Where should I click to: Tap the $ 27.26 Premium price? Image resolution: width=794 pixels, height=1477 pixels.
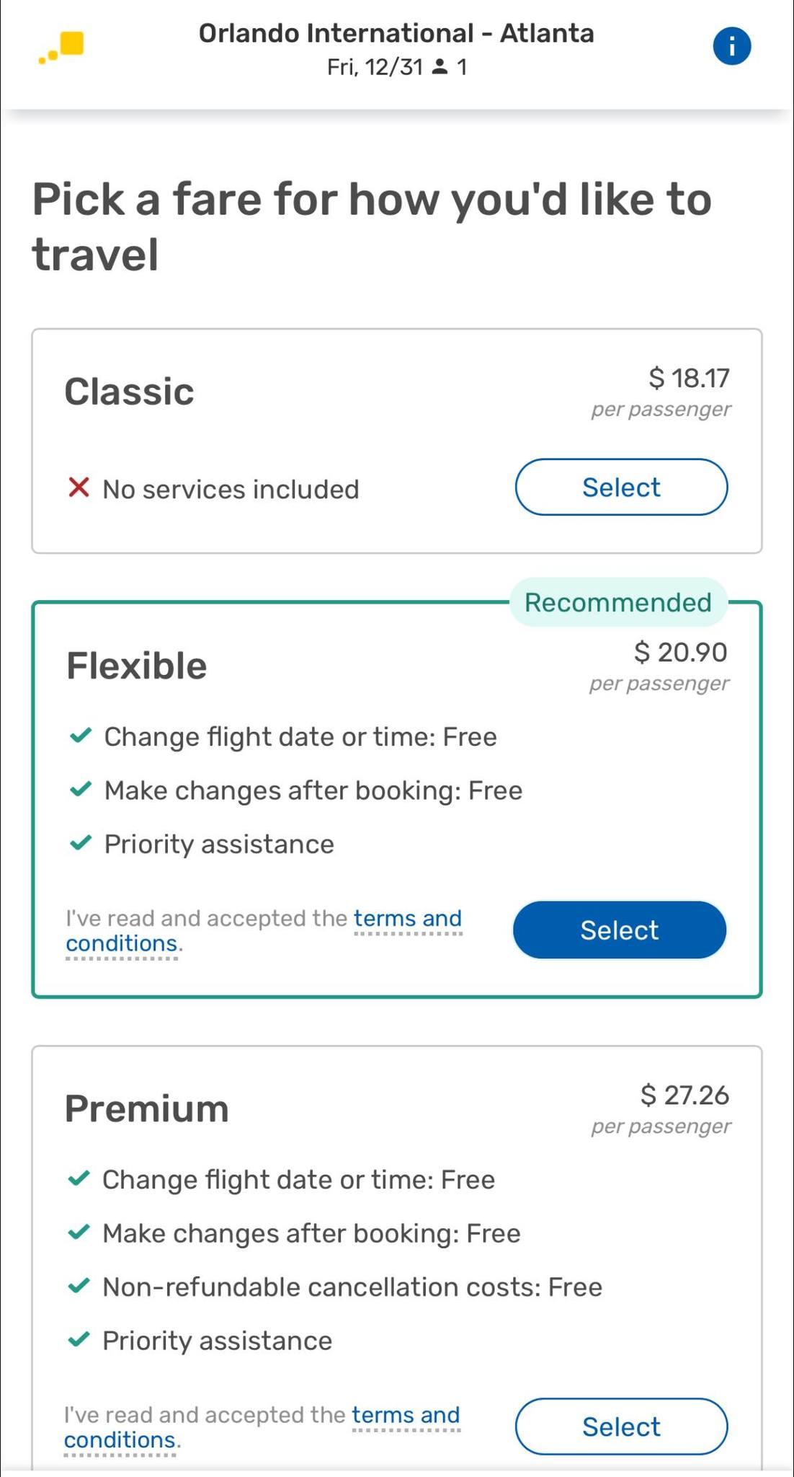tap(684, 1095)
